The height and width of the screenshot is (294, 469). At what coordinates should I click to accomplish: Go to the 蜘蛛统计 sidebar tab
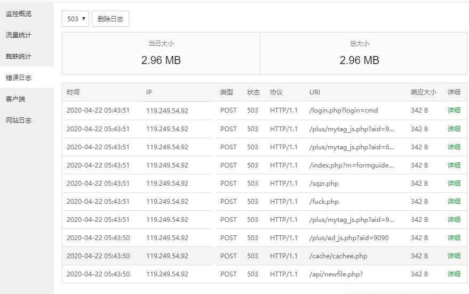19,56
